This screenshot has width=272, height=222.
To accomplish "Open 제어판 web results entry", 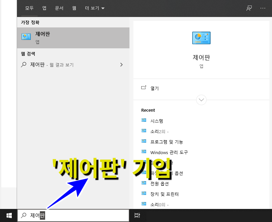I will pyautogui.click(x=73, y=65).
